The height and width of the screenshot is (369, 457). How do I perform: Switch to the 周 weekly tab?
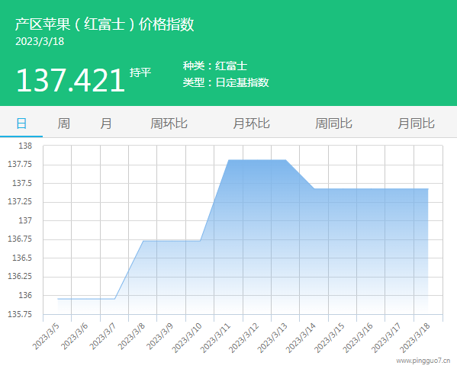(x=63, y=124)
